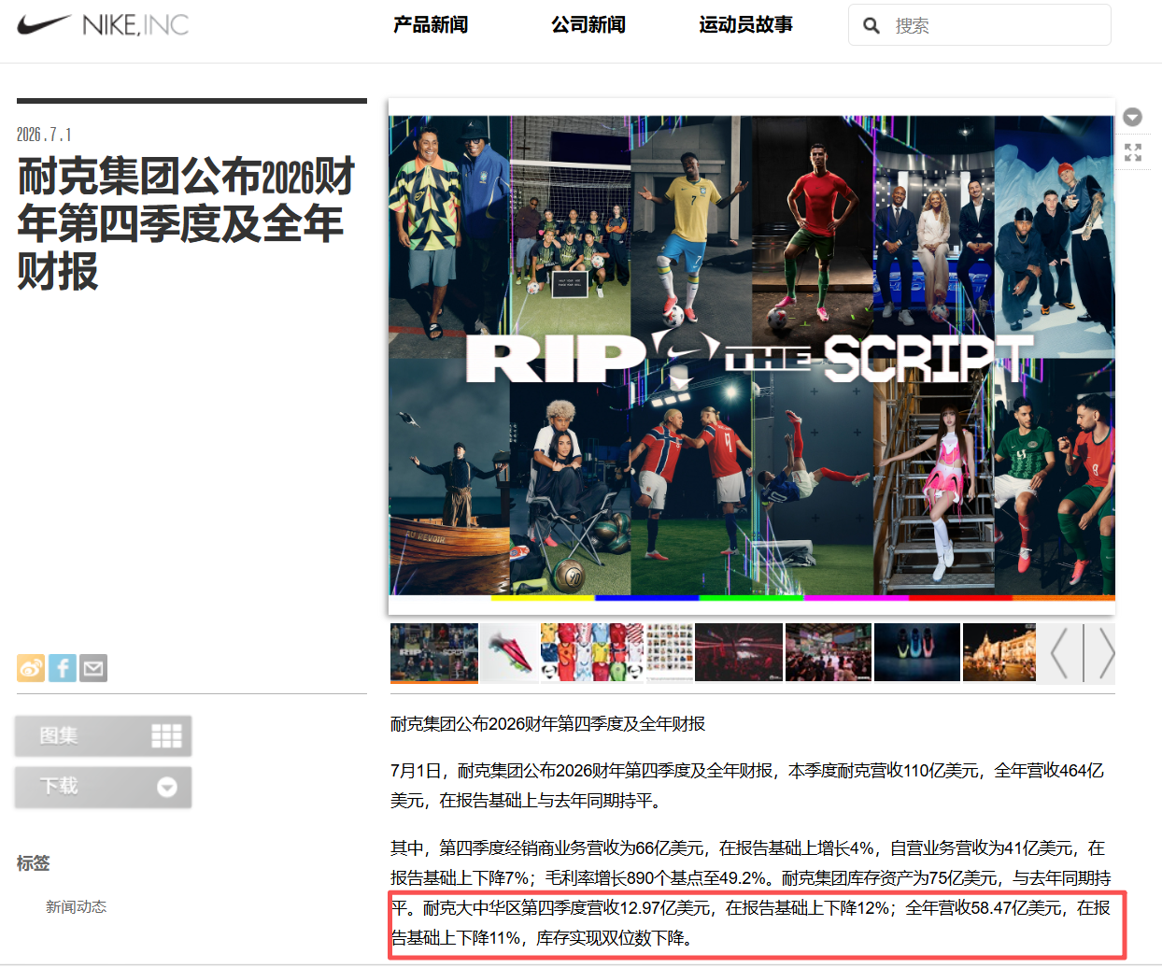Click the grid icon on 图集 button
The image size is (1162, 968).
(166, 736)
